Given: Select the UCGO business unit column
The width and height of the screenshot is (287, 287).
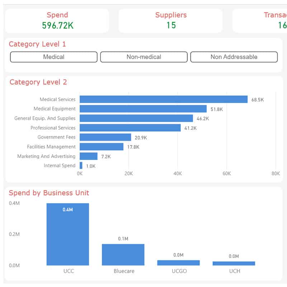Looking at the screenshot, I should pyautogui.click(x=178, y=263).
